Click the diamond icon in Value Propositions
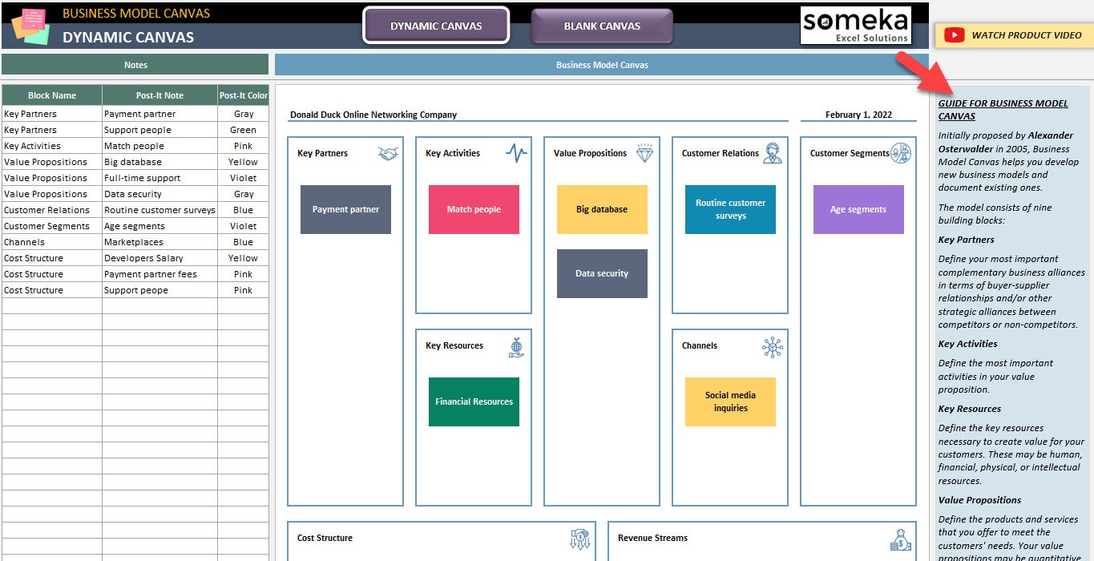This screenshot has height=561, width=1094. (x=645, y=151)
